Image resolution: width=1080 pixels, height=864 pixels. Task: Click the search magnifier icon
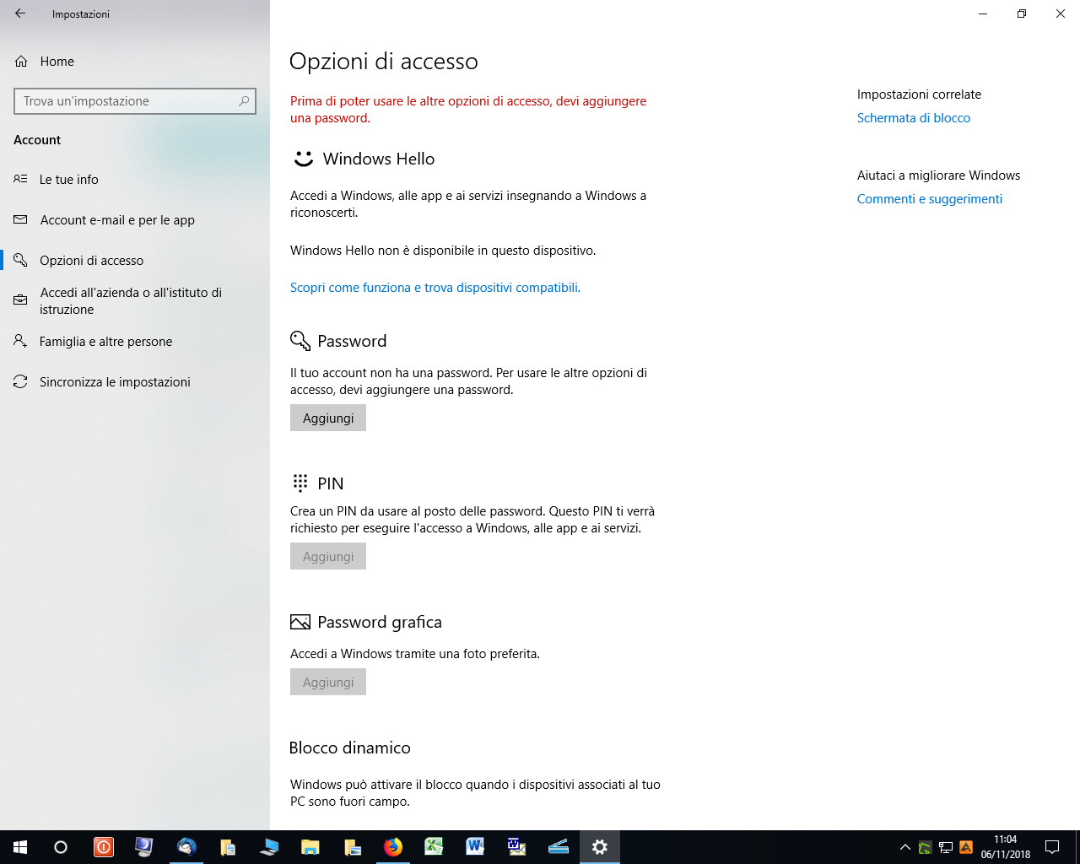click(x=244, y=101)
